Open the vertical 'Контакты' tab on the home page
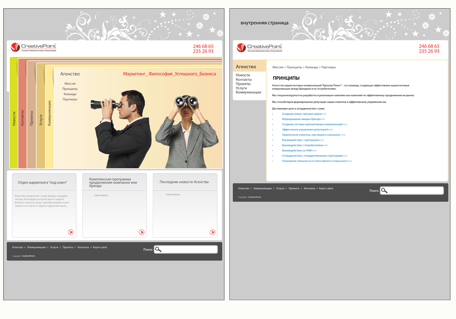 coord(22,118)
